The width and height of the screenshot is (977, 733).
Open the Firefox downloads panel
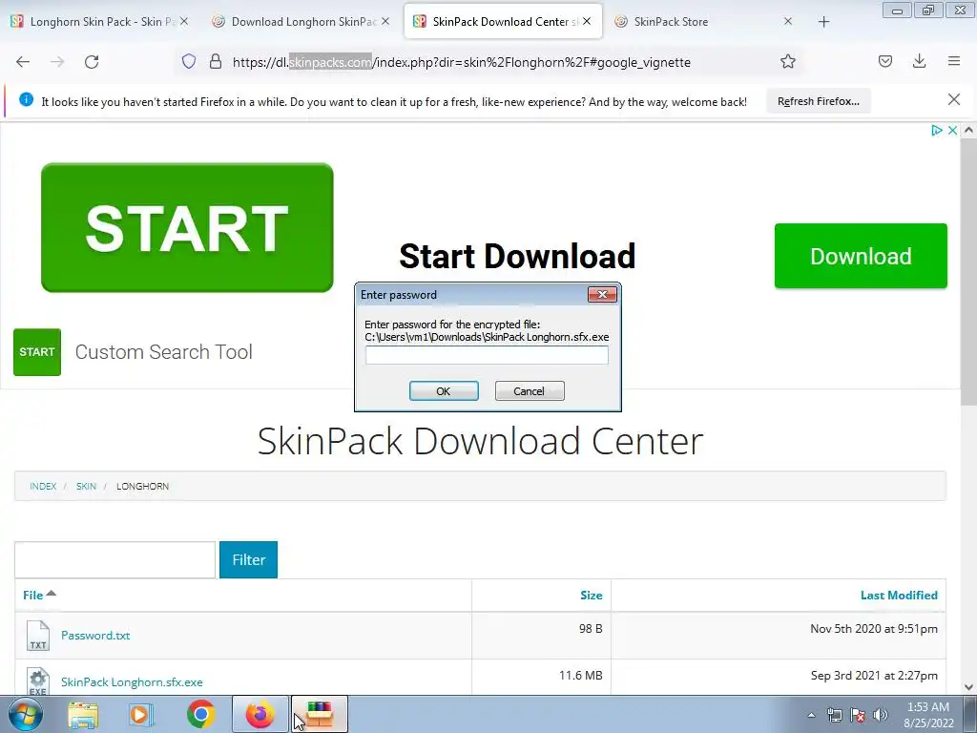(x=919, y=61)
